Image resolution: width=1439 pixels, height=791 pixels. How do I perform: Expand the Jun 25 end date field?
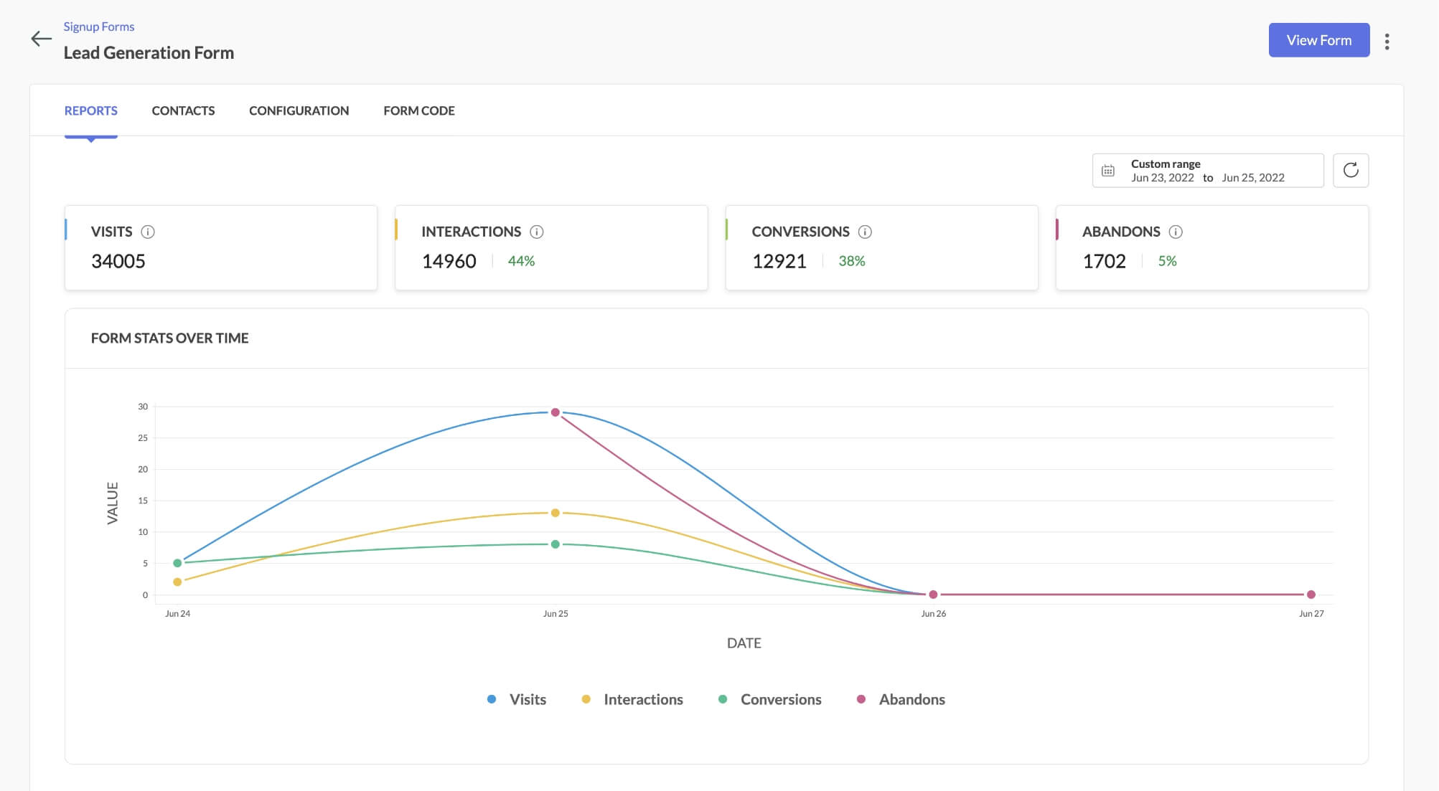point(1253,177)
